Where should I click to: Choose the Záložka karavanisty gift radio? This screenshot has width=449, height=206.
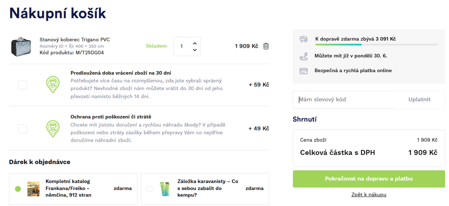(150, 189)
